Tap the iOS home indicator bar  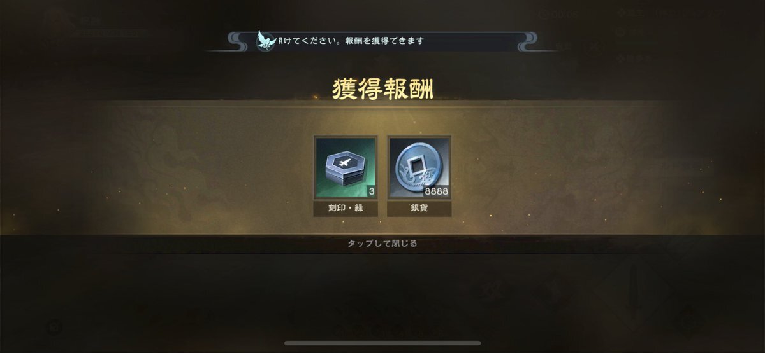[x=382, y=344]
